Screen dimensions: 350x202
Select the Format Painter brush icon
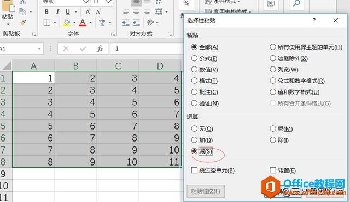[x=22, y=22]
